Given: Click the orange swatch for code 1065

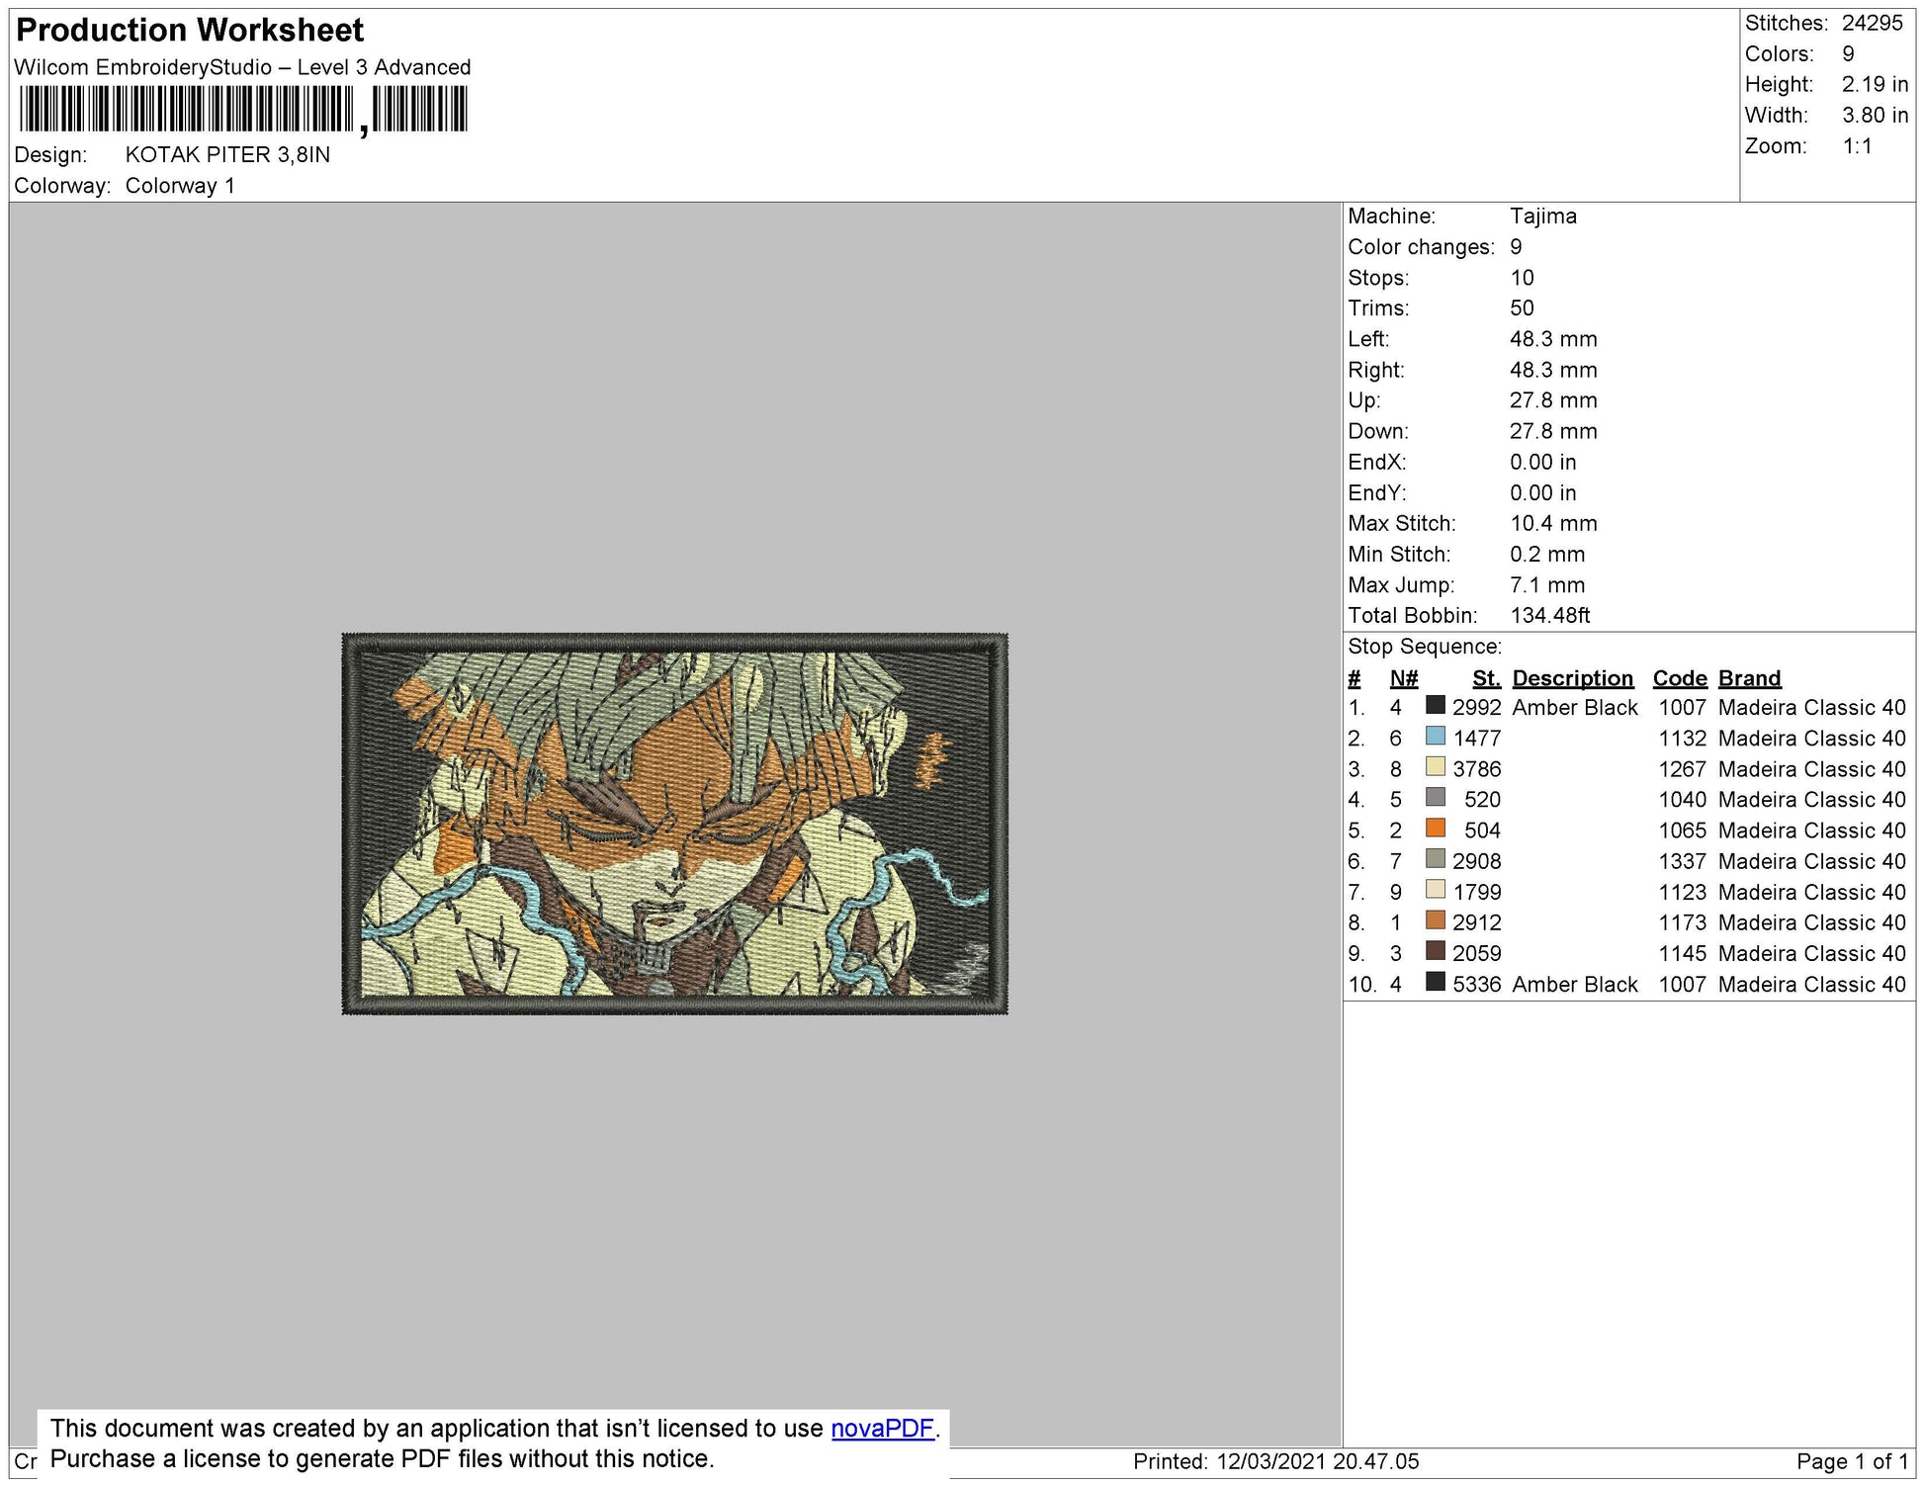Looking at the screenshot, I should (1435, 828).
